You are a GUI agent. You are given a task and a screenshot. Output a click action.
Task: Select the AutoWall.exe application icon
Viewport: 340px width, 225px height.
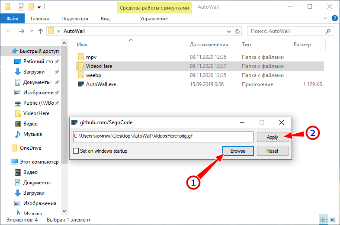pos(80,84)
